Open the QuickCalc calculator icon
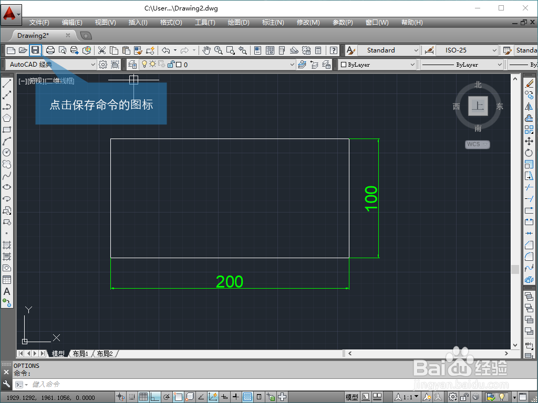The height and width of the screenshot is (403, 538). (x=318, y=50)
